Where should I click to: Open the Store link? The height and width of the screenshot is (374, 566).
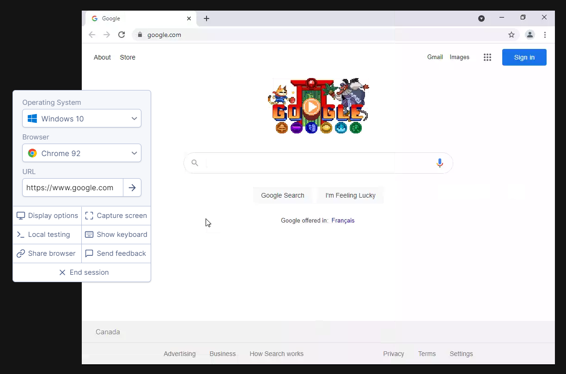(x=128, y=57)
